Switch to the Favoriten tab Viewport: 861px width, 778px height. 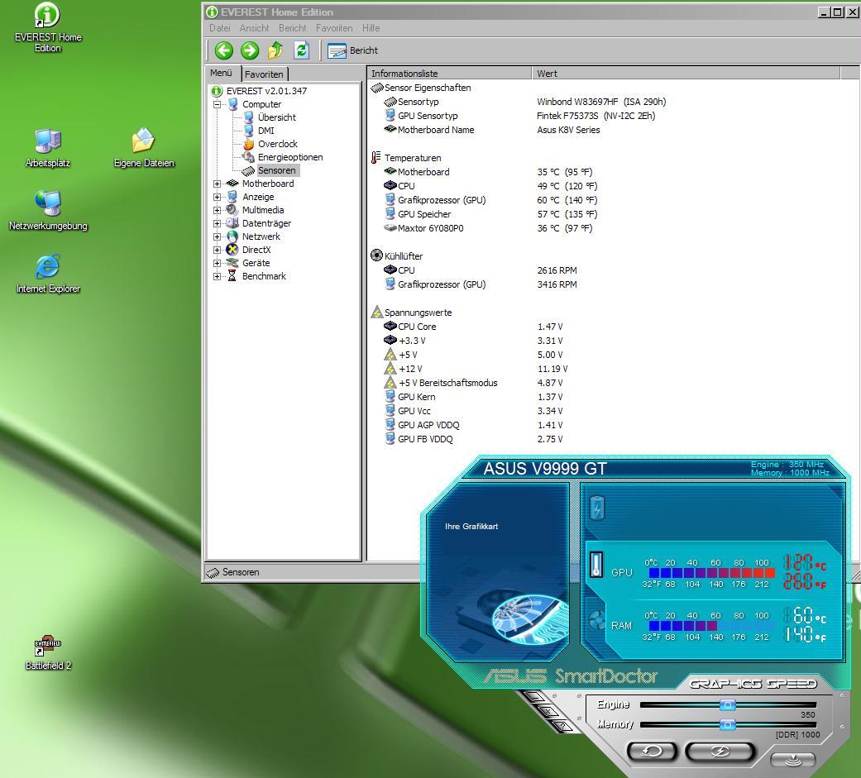(264, 74)
